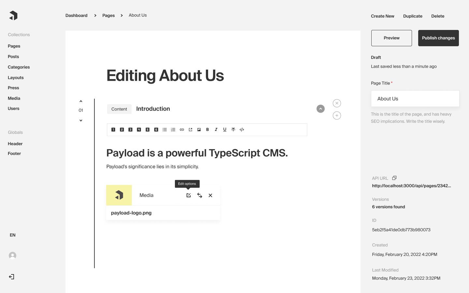Go to Pages breadcrumb
469x293 pixels.
[108, 15]
